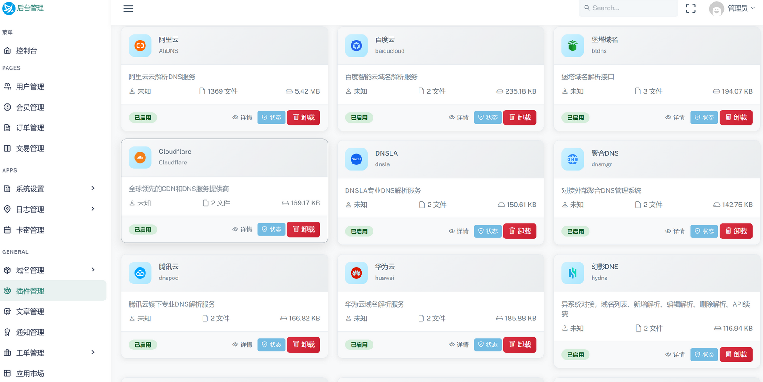Click the 阿里云 AliDNS plugin icon
Viewport: 763px width, 382px height.
140,45
